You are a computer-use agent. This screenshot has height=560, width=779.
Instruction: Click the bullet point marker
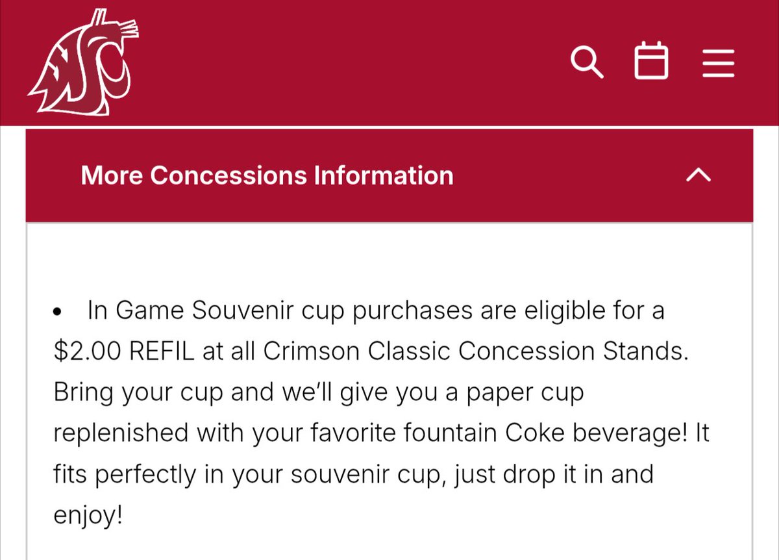click(58, 313)
